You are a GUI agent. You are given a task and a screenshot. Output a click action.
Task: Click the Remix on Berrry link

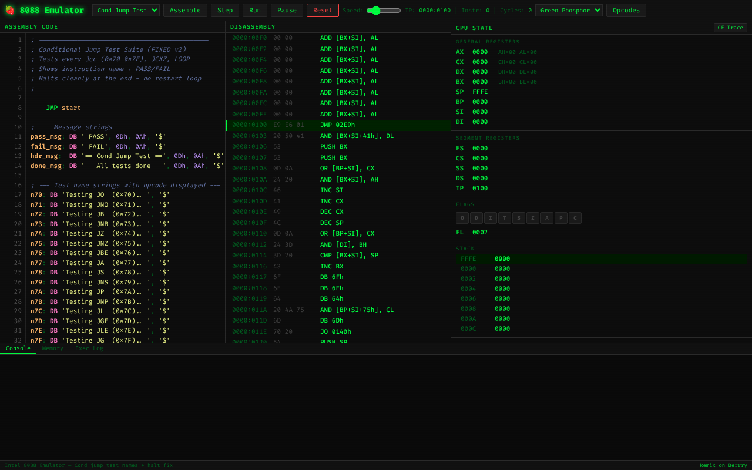(723, 465)
